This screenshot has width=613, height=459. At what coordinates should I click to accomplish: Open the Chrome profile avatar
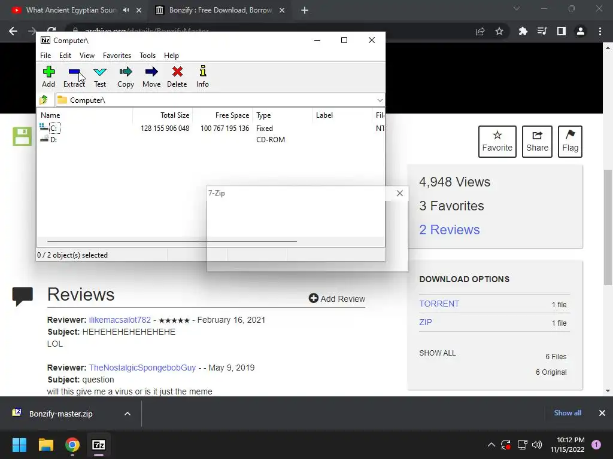point(581,31)
